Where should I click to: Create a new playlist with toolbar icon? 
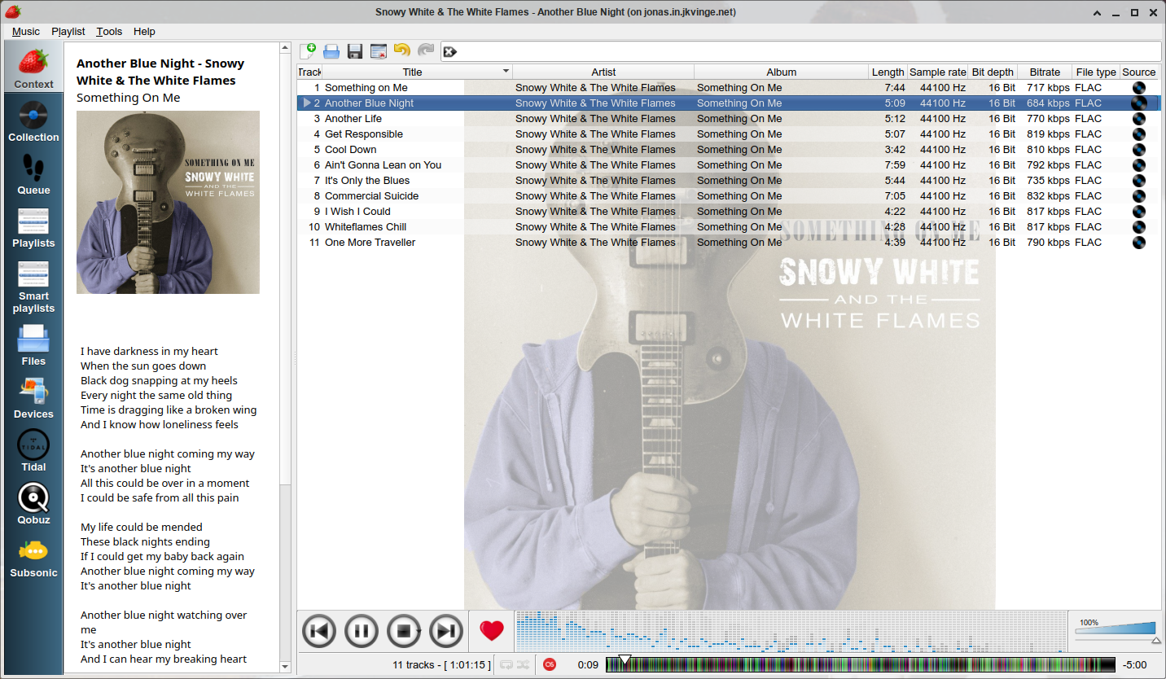308,51
